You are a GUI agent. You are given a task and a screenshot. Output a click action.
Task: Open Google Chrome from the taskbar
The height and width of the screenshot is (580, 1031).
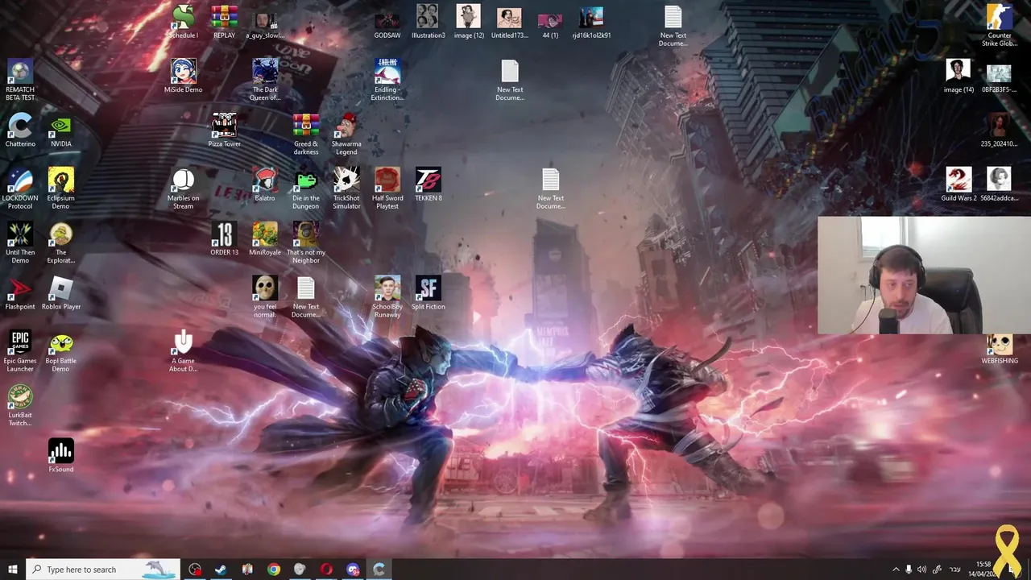point(274,570)
